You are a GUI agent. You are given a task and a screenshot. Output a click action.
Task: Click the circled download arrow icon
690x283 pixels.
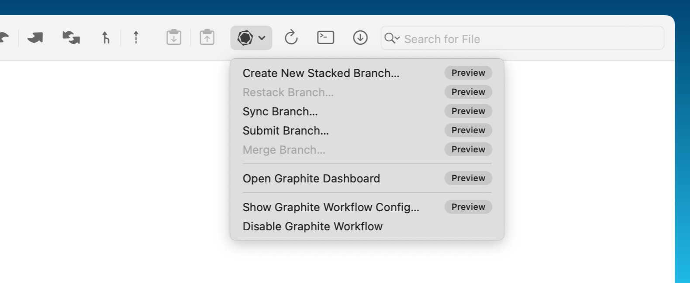(x=360, y=38)
